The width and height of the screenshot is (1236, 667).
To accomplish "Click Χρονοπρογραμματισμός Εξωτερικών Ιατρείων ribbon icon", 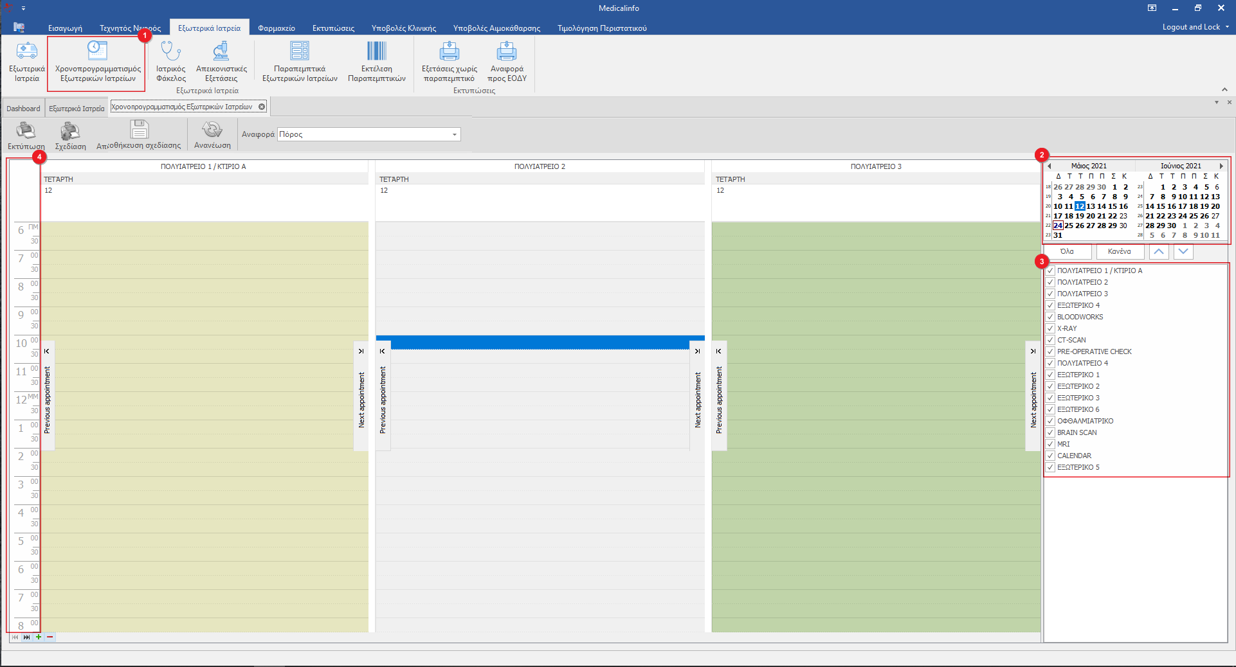I will point(97,51).
